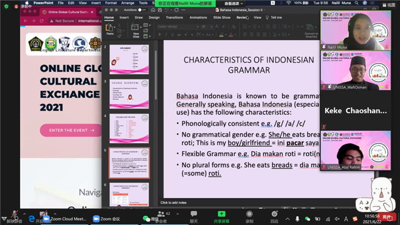Screen dimensions: 400x225
Task: Expand the Paste options arrow
Action: point(115,27)
